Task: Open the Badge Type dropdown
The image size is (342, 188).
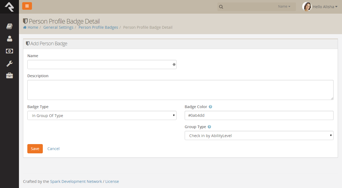Action: point(102,115)
